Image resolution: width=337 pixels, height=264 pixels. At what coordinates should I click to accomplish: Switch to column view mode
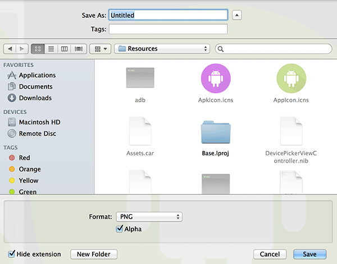(64, 49)
